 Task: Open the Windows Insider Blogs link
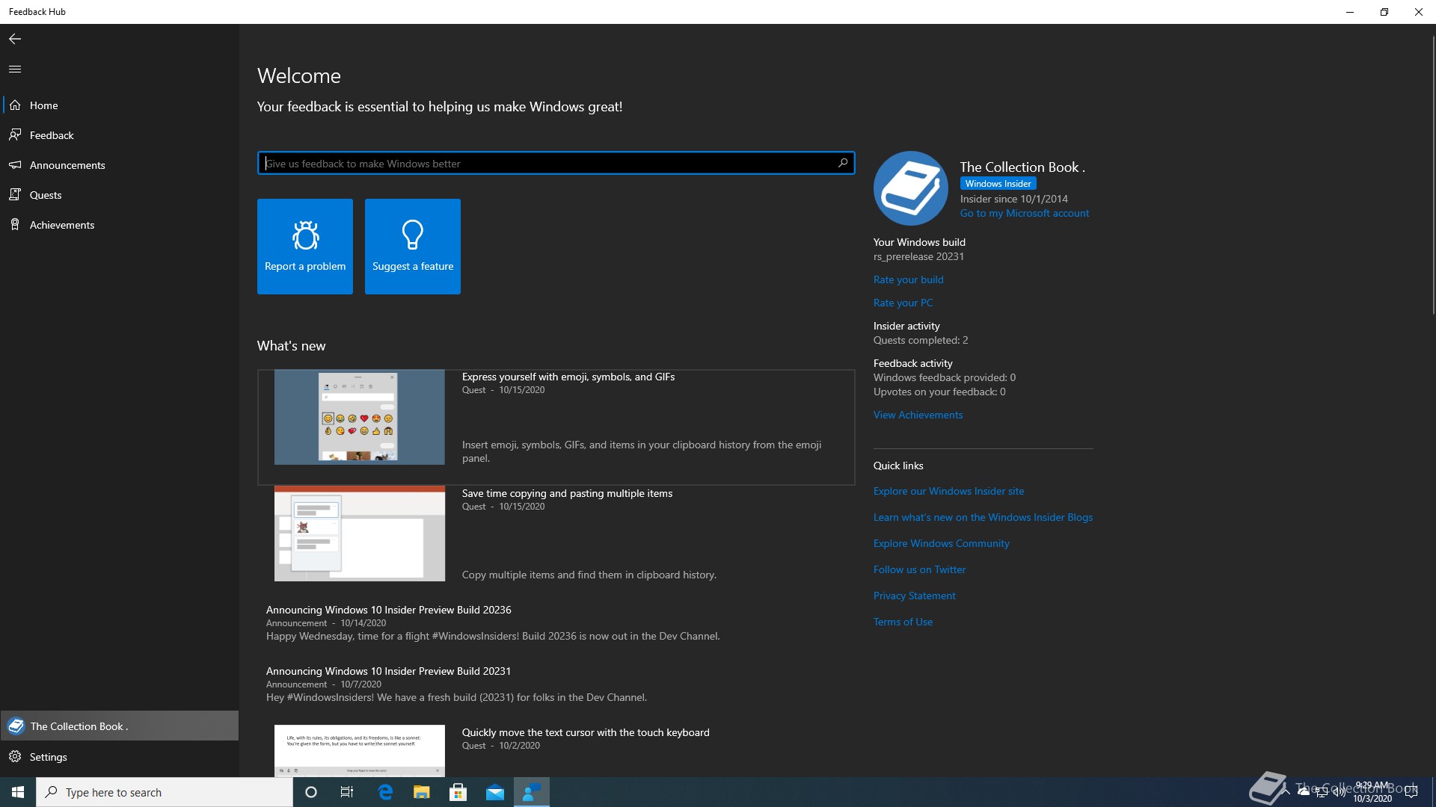[x=983, y=517]
